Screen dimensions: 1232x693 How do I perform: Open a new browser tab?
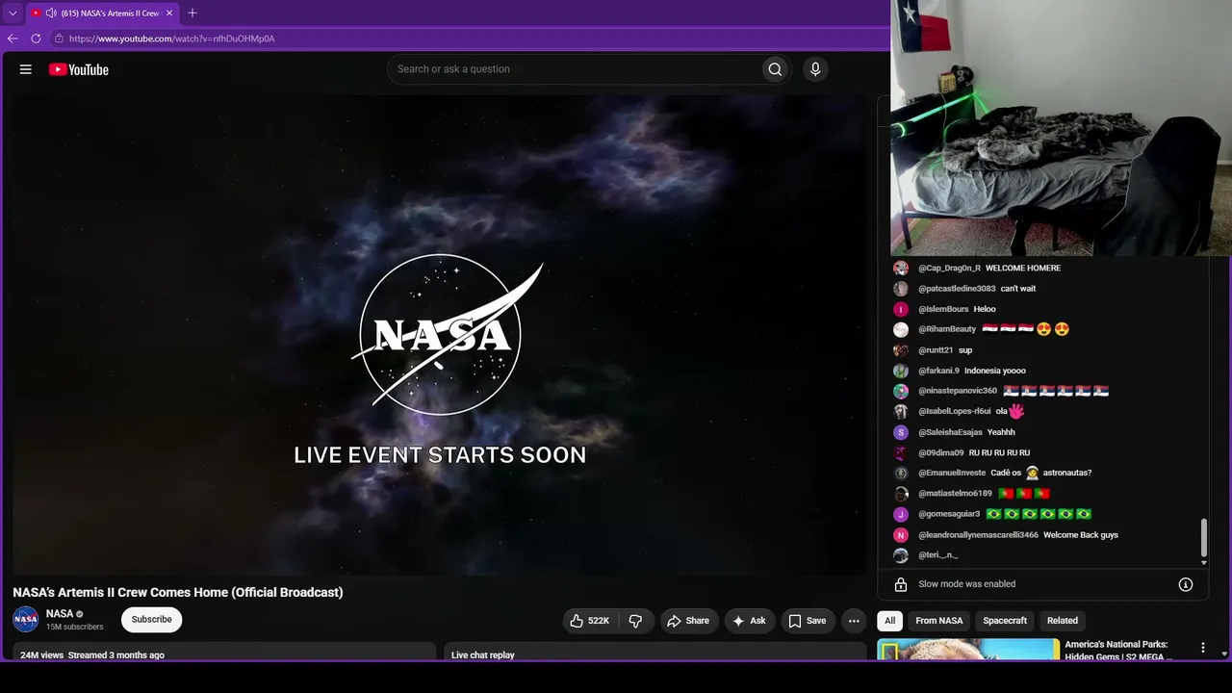192,13
